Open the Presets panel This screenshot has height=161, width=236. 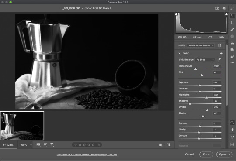(232, 57)
